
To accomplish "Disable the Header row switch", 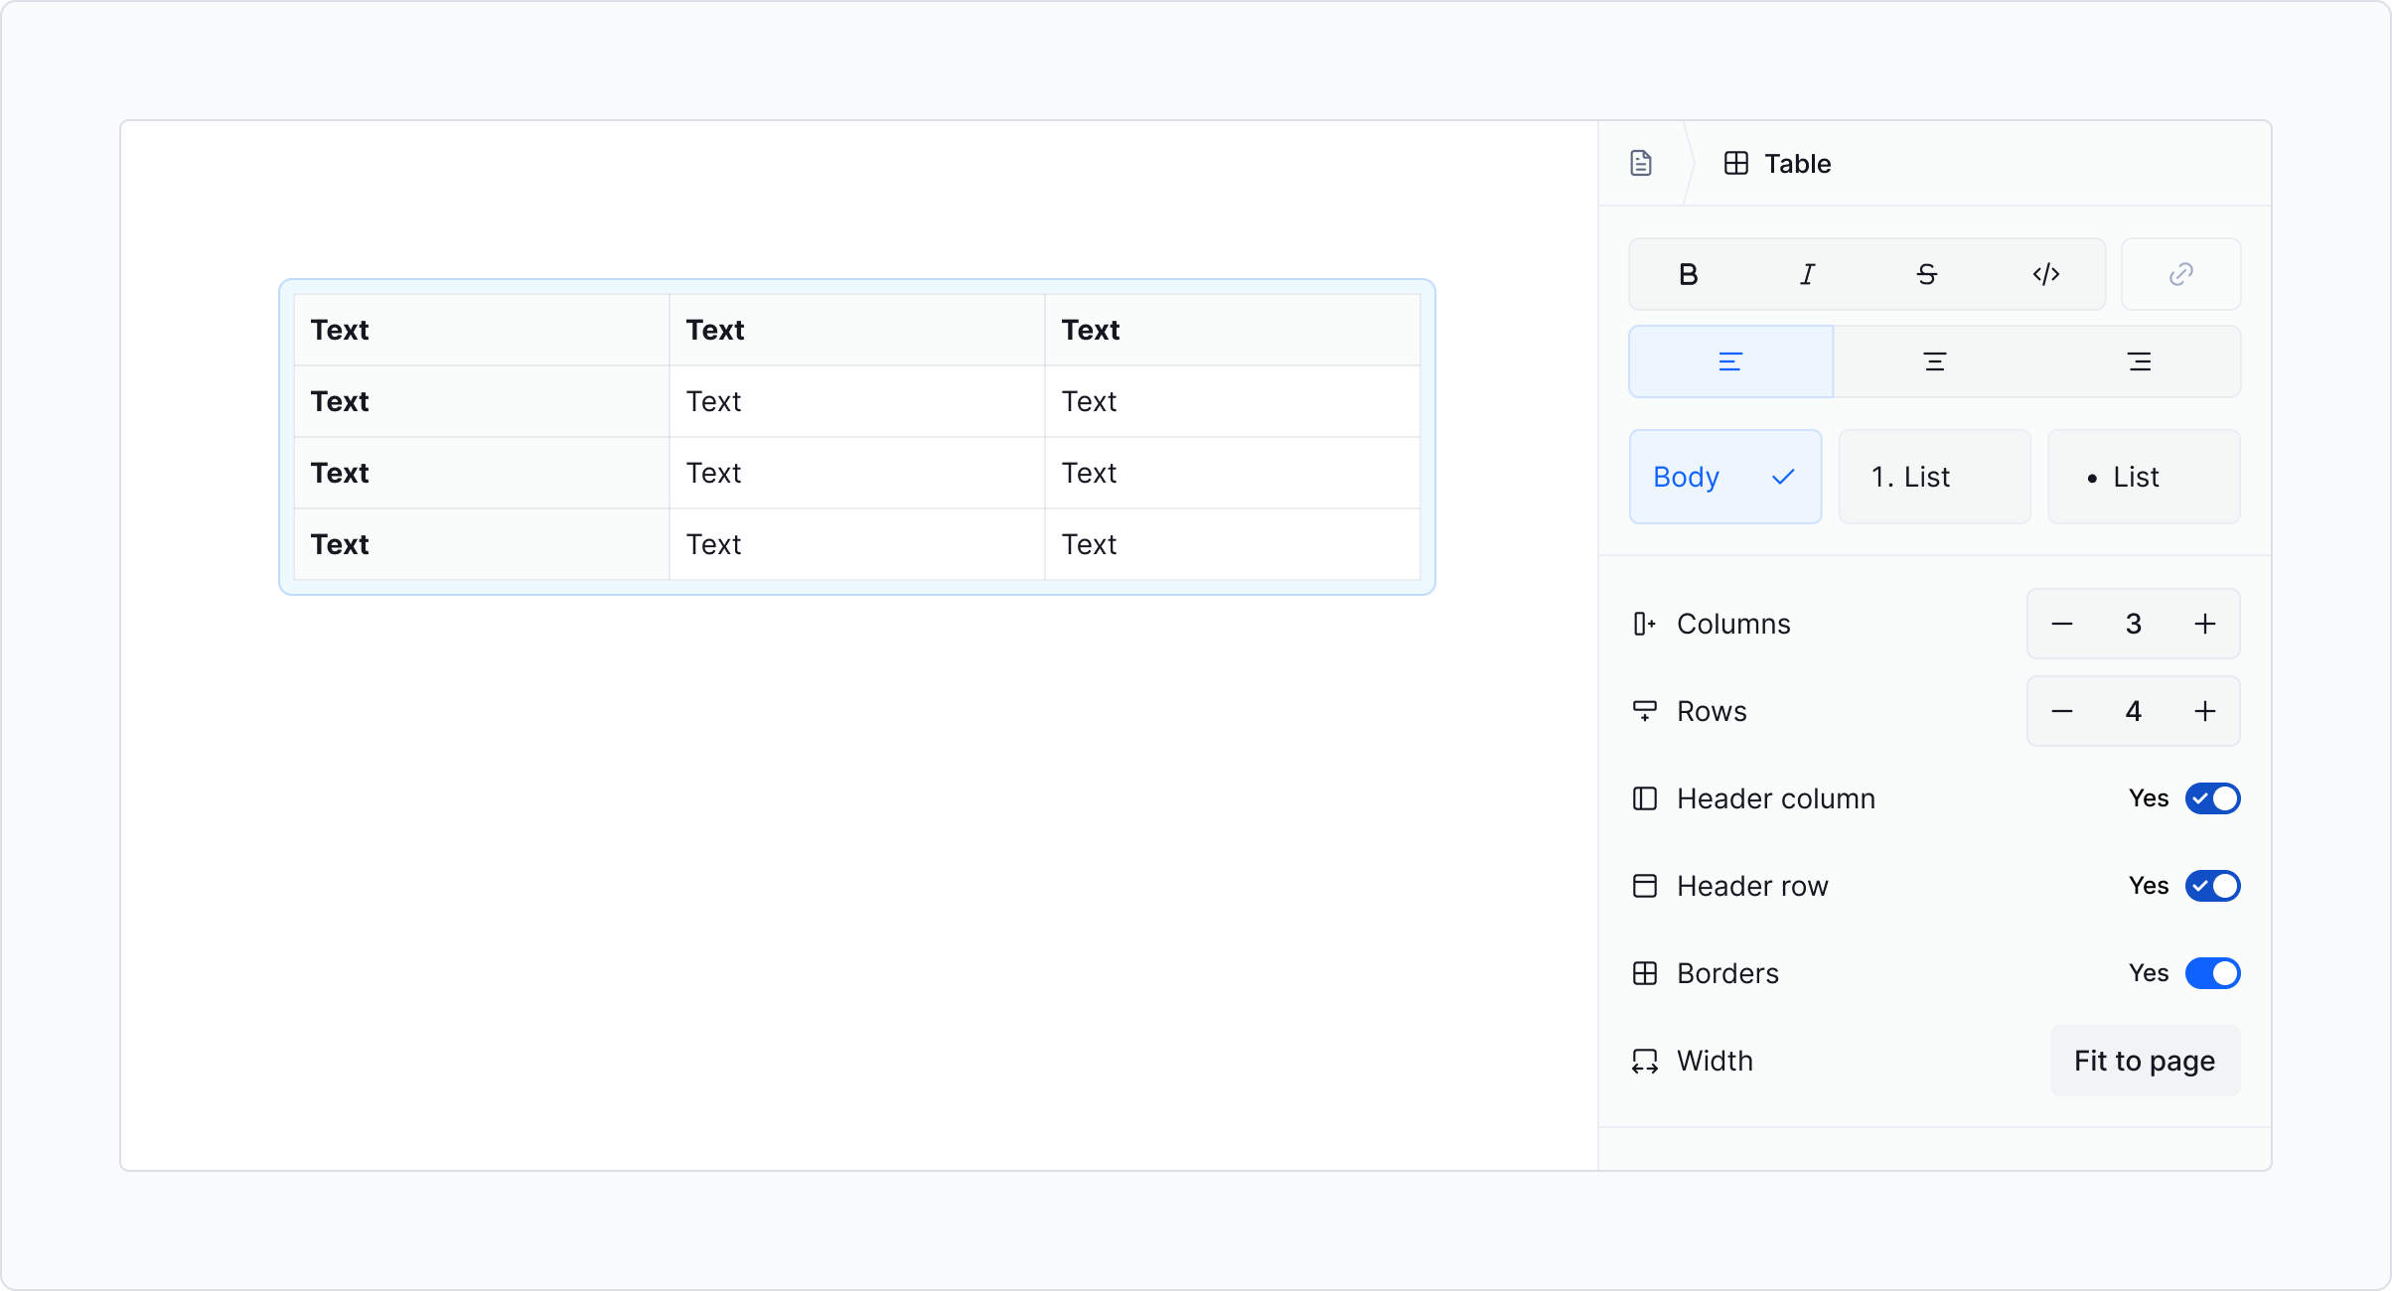I will tap(2212, 886).
